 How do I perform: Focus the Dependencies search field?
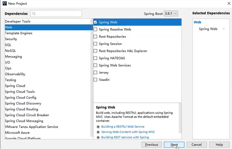(56, 14)
